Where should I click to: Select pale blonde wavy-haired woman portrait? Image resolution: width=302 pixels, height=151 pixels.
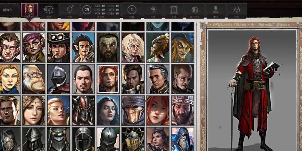(x=133, y=48)
